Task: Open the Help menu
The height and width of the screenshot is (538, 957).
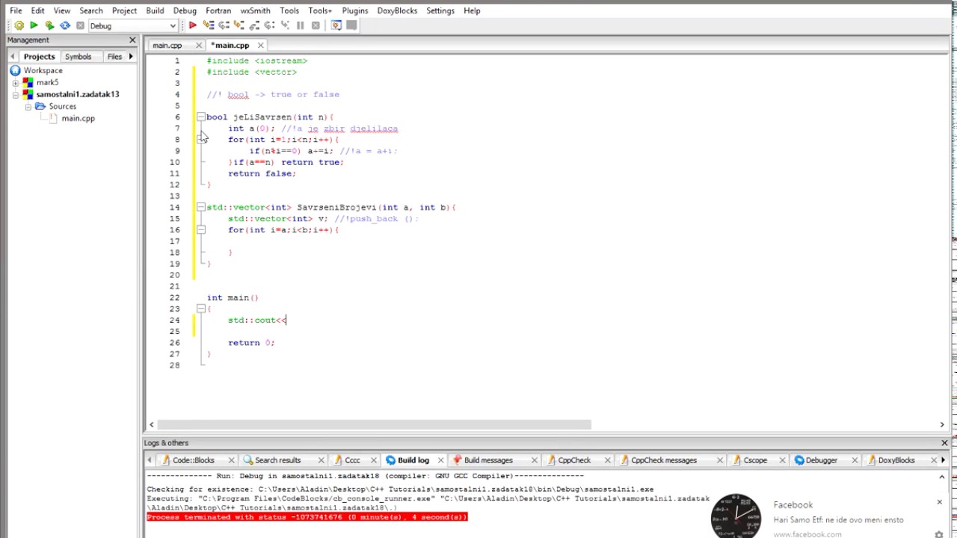Action: [x=472, y=10]
